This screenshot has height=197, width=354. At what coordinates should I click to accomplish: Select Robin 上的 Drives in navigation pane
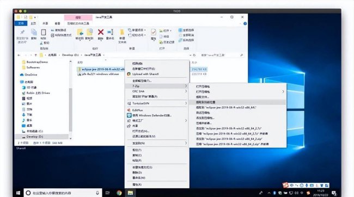pos(38,93)
